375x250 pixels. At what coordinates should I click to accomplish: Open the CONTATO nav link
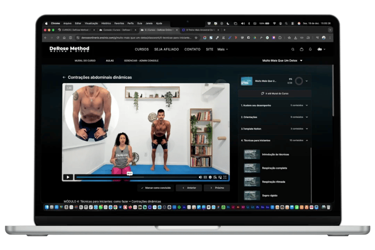pos(192,49)
